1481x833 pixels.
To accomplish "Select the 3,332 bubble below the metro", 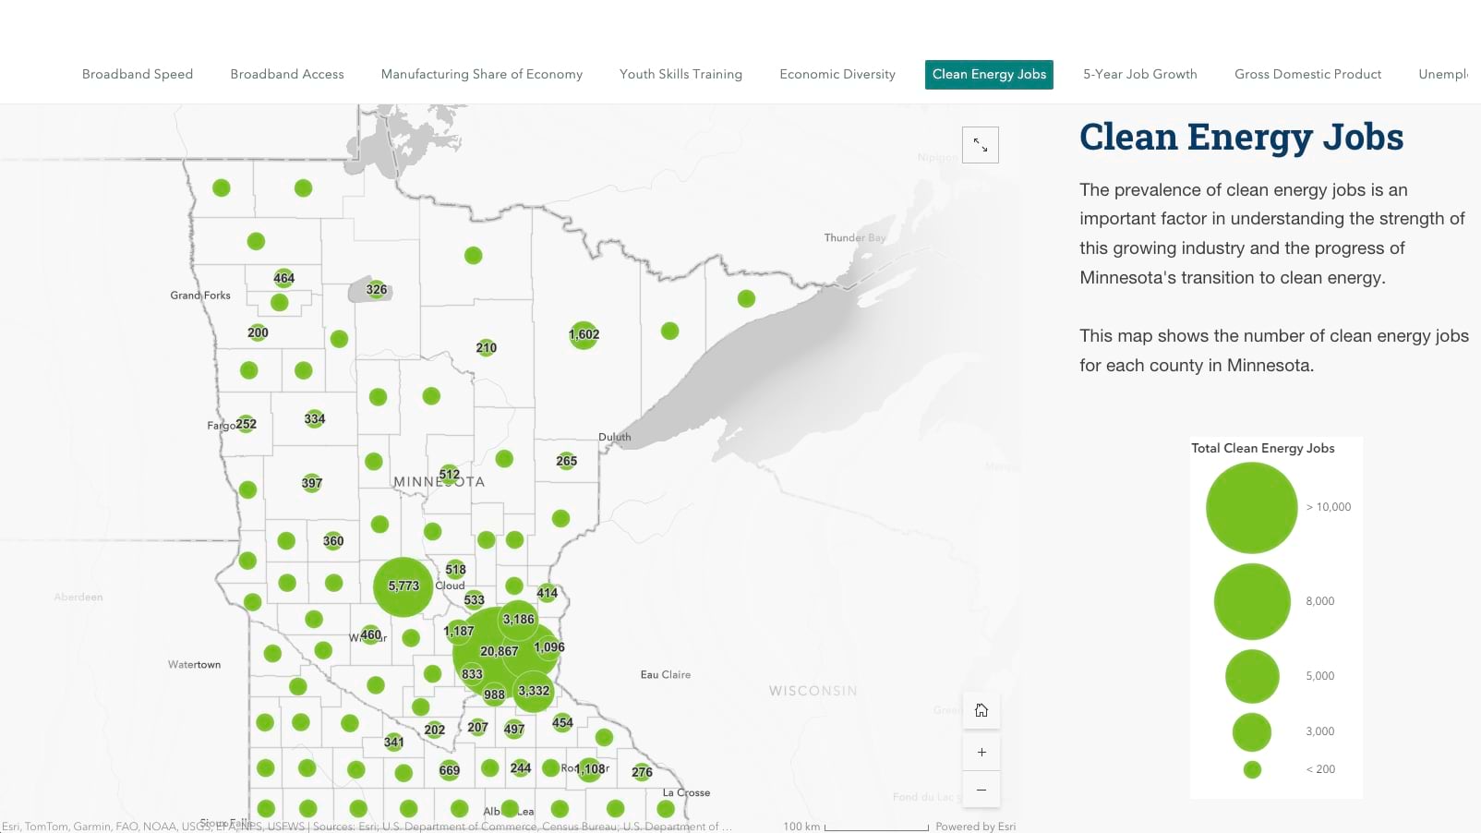I will click(533, 690).
